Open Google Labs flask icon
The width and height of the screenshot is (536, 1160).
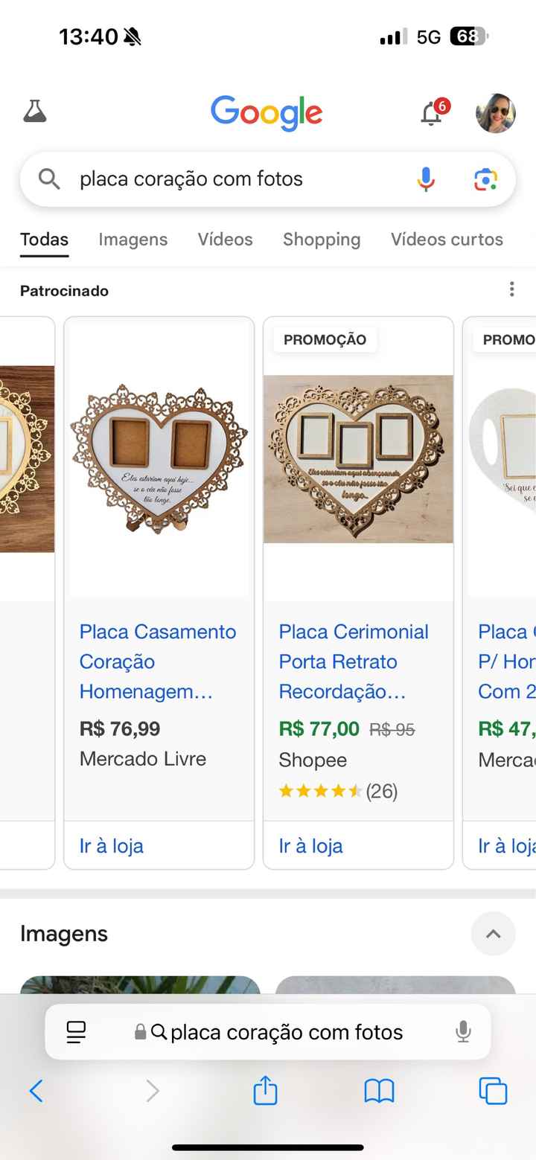click(35, 112)
